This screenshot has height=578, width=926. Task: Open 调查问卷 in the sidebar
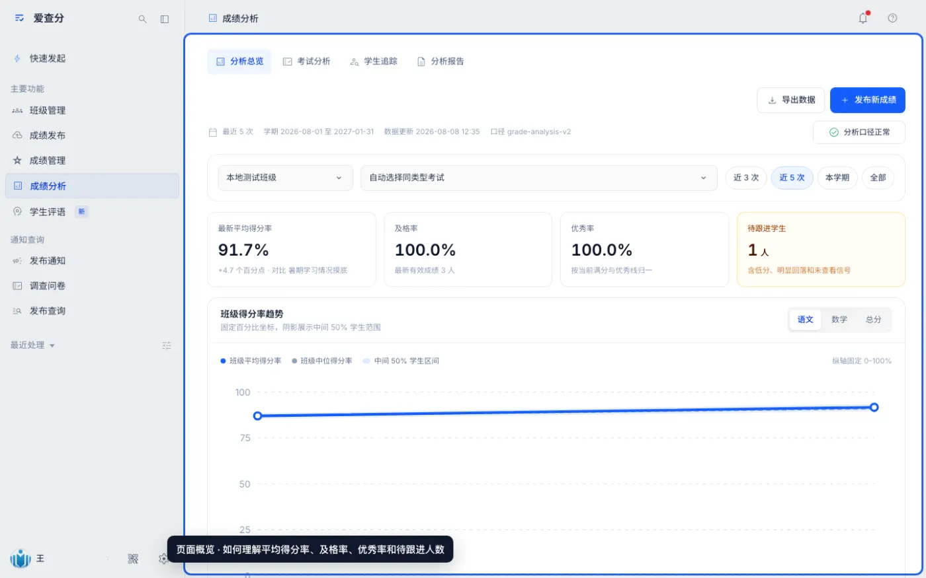[x=92, y=286]
